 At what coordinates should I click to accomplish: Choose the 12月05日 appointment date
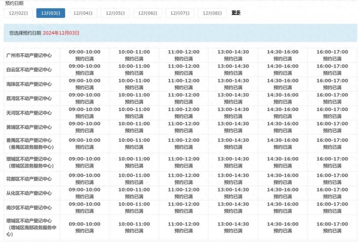115,13
